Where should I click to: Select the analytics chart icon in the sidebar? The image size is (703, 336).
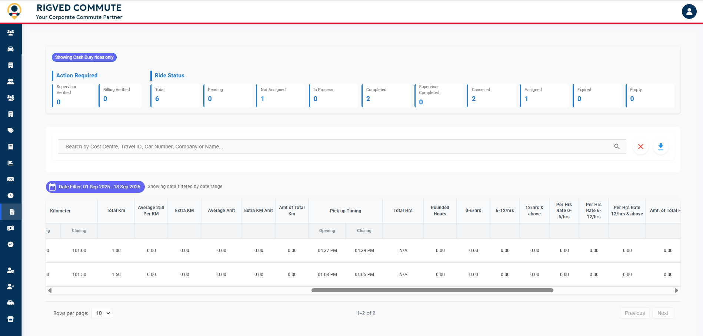[11, 163]
